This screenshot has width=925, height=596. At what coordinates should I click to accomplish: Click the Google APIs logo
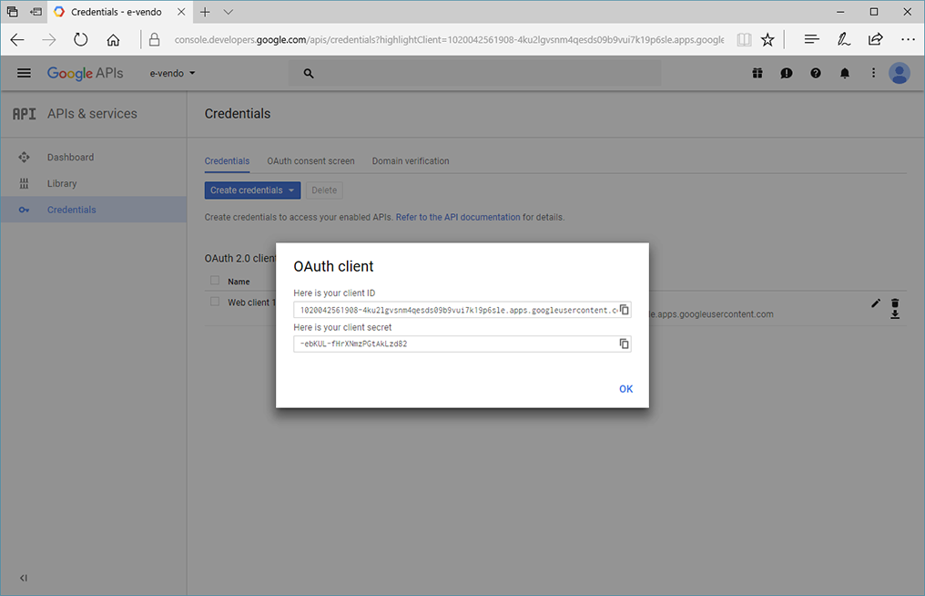point(85,73)
